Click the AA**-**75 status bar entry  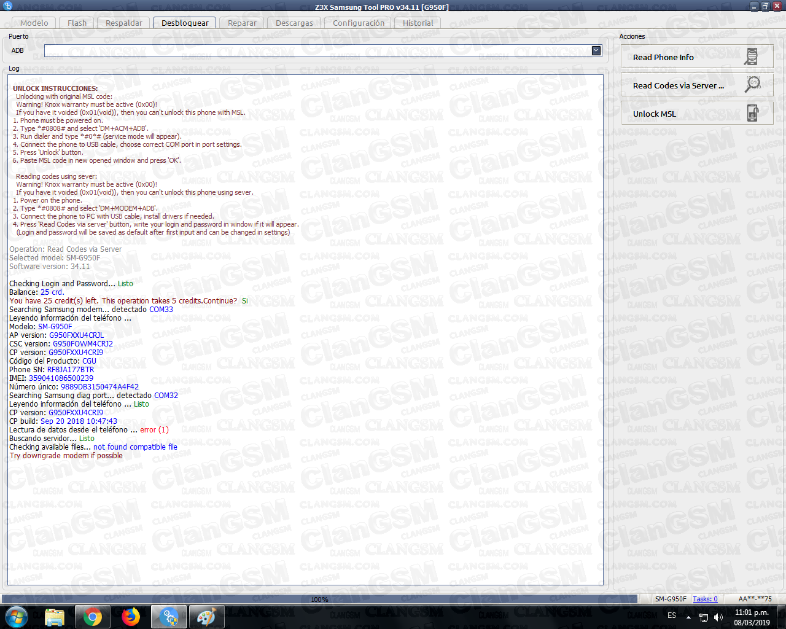[x=755, y=599]
